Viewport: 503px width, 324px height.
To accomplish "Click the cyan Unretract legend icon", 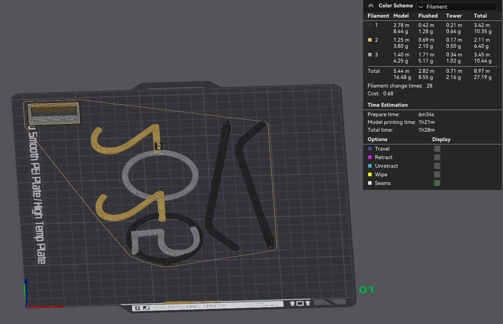I will tap(370, 166).
